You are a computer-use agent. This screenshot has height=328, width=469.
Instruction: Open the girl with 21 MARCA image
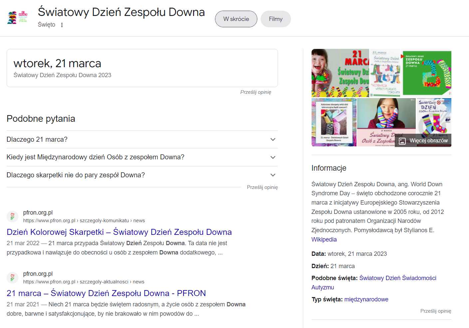(x=340, y=73)
